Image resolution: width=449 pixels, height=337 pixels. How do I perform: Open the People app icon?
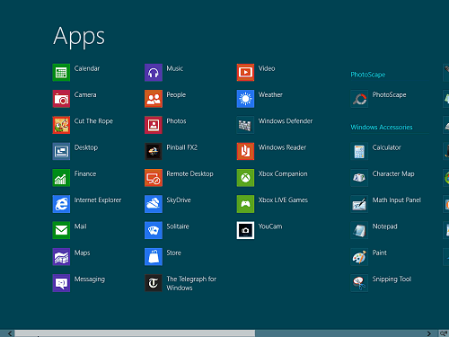tap(154, 99)
